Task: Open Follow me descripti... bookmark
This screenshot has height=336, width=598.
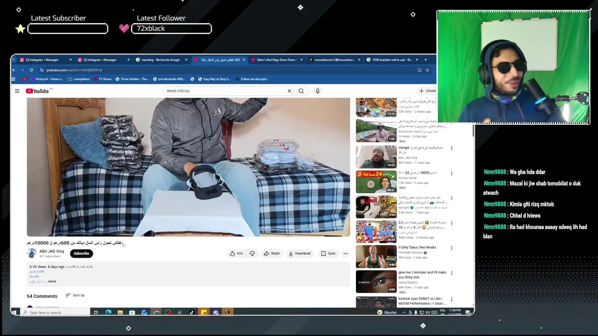Action: 251,79
